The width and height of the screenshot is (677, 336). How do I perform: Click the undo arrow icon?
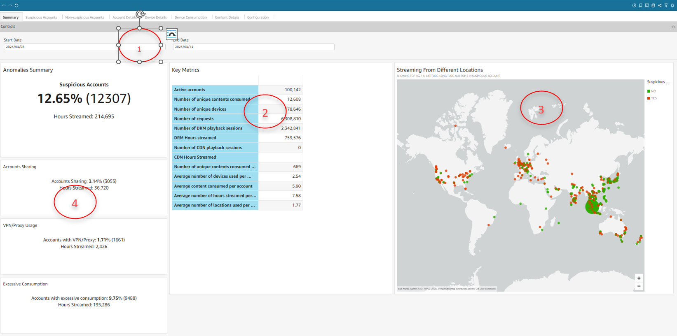[4, 5]
